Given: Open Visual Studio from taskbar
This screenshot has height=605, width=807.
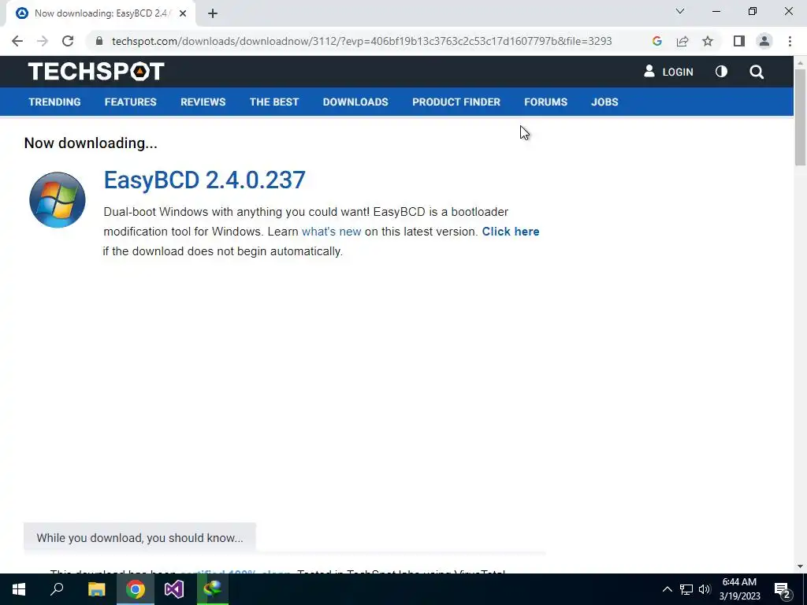Looking at the screenshot, I should coord(174,589).
